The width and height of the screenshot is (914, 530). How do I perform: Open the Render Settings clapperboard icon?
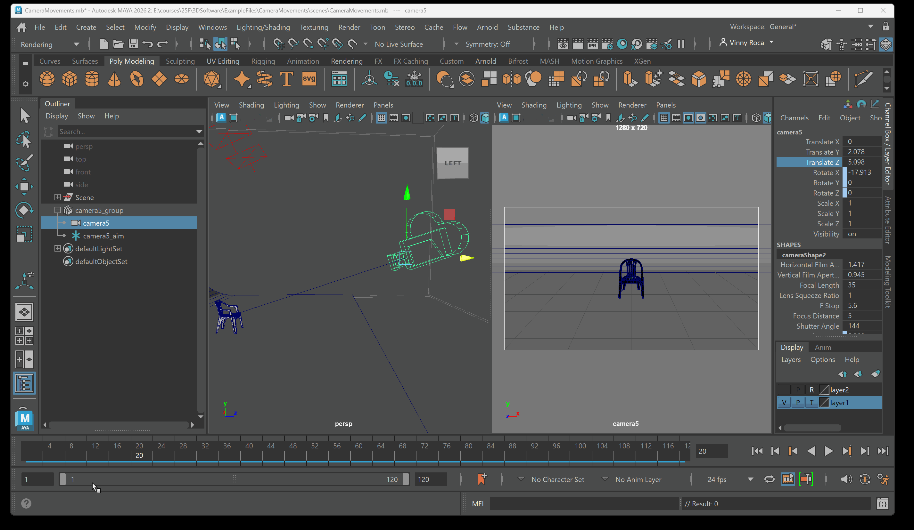(x=607, y=44)
